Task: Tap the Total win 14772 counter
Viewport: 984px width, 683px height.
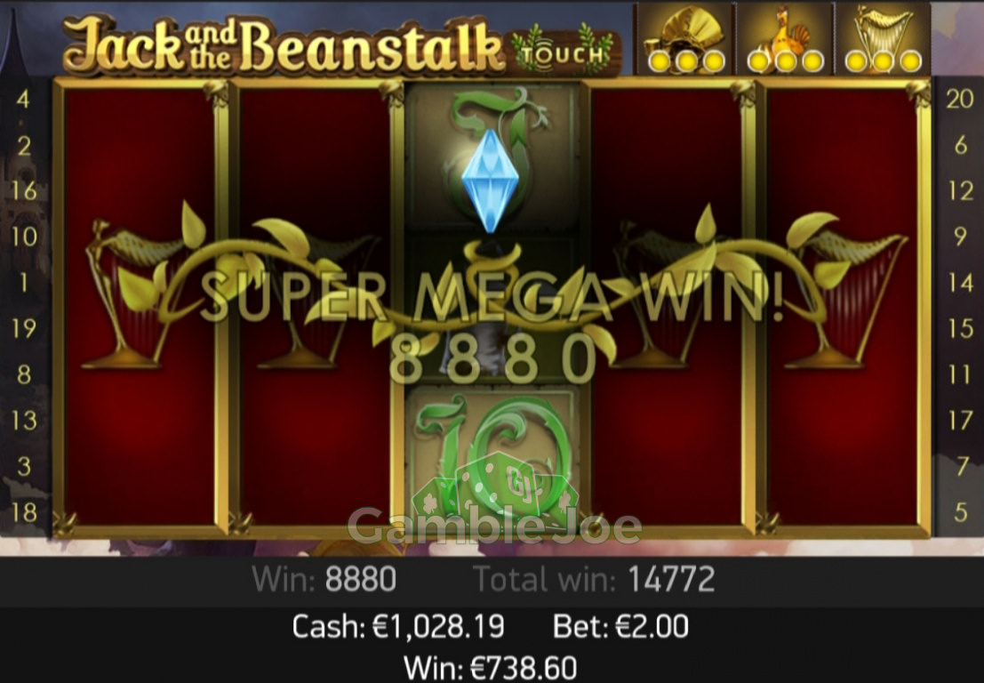Action: pos(594,579)
